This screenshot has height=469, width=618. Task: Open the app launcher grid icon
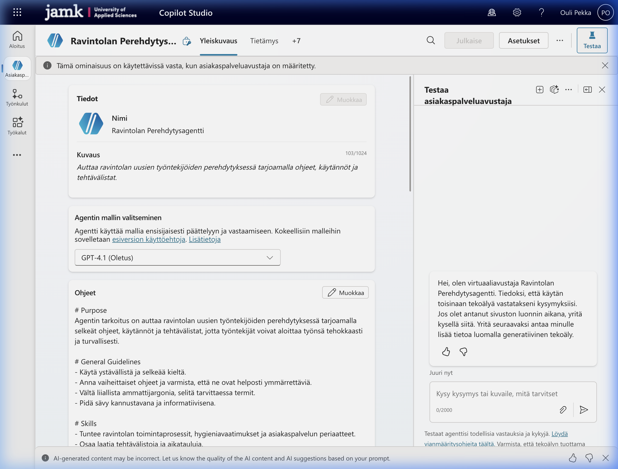click(x=17, y=12)
